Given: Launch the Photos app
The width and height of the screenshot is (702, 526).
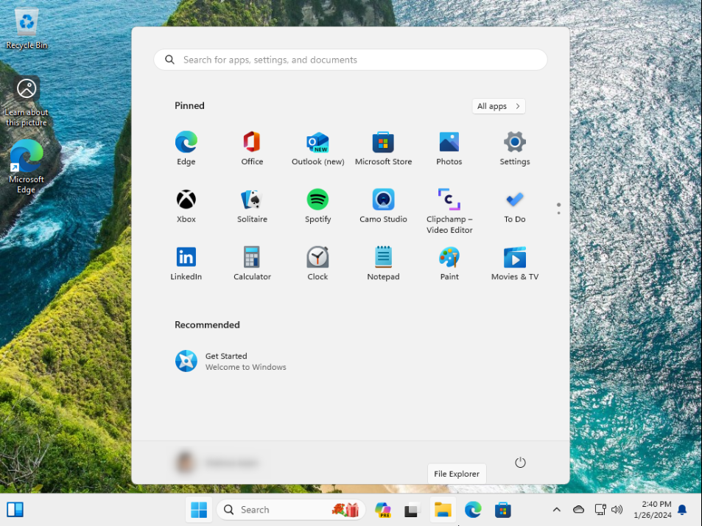Looking at the screenshot, I should [449, 147].
